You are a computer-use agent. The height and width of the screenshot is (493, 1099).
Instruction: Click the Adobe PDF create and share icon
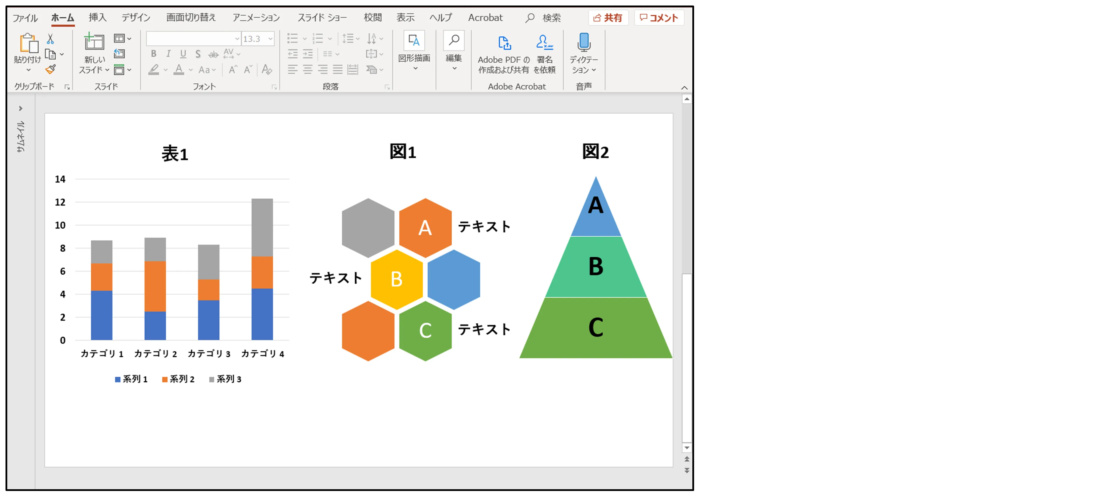[x=504, y=43]
